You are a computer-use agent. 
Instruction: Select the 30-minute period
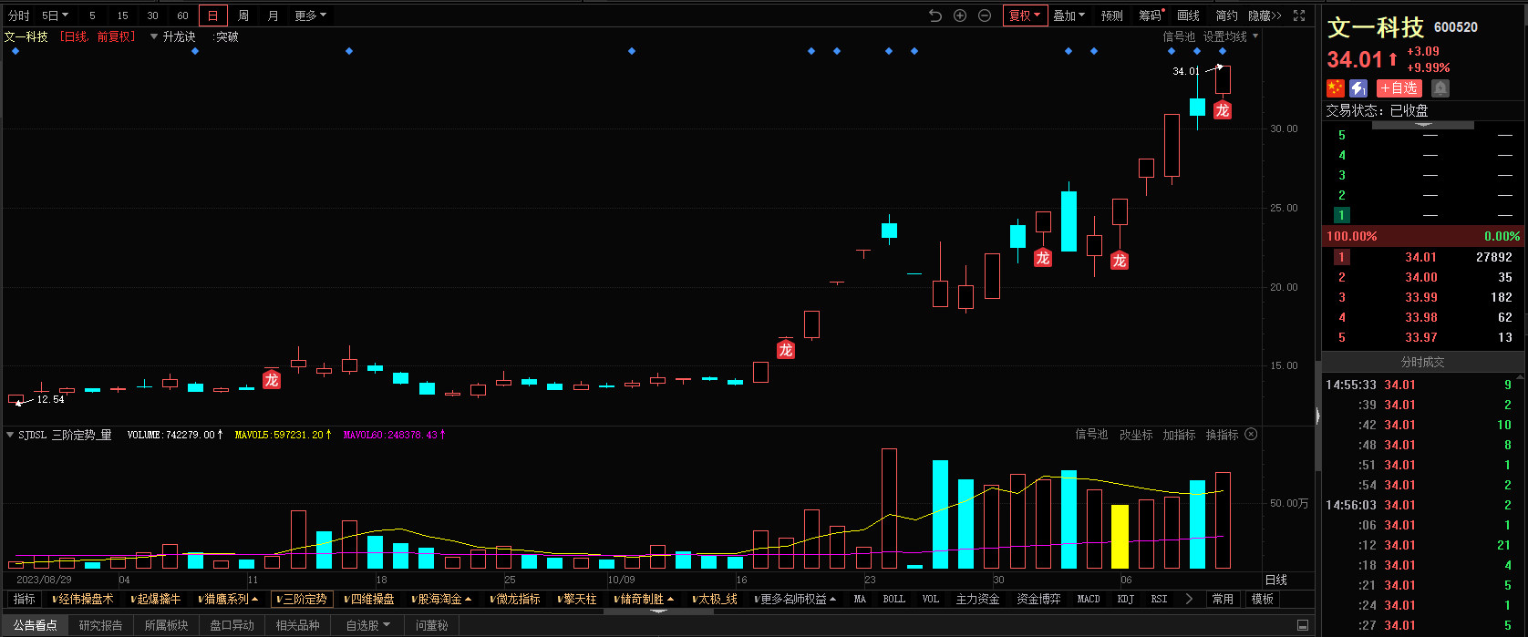152,15
